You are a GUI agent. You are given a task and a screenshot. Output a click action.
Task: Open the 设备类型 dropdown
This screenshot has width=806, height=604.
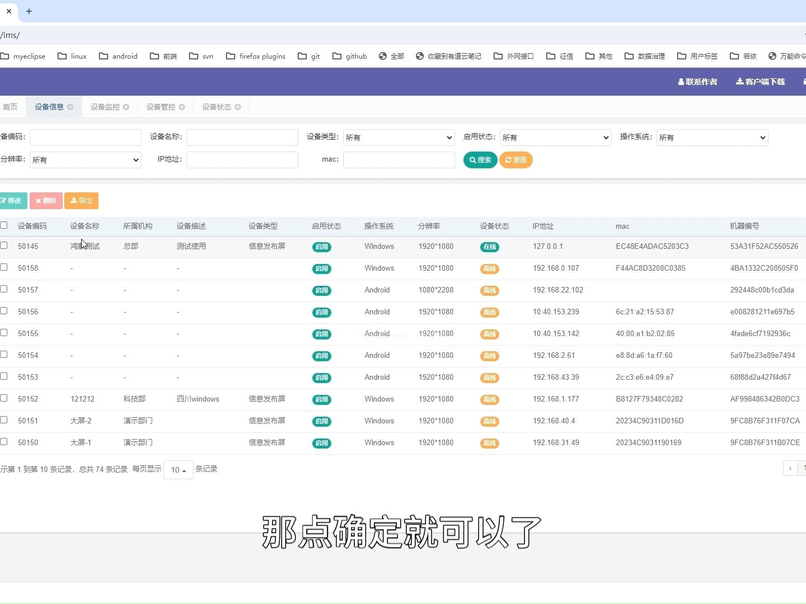pyautogui.click(x=399, y=137)
